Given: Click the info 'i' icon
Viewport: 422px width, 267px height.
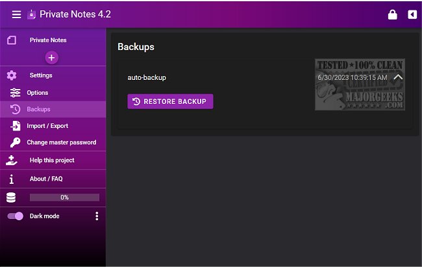Looking at the screenshot, I should [x=12, y=179].
